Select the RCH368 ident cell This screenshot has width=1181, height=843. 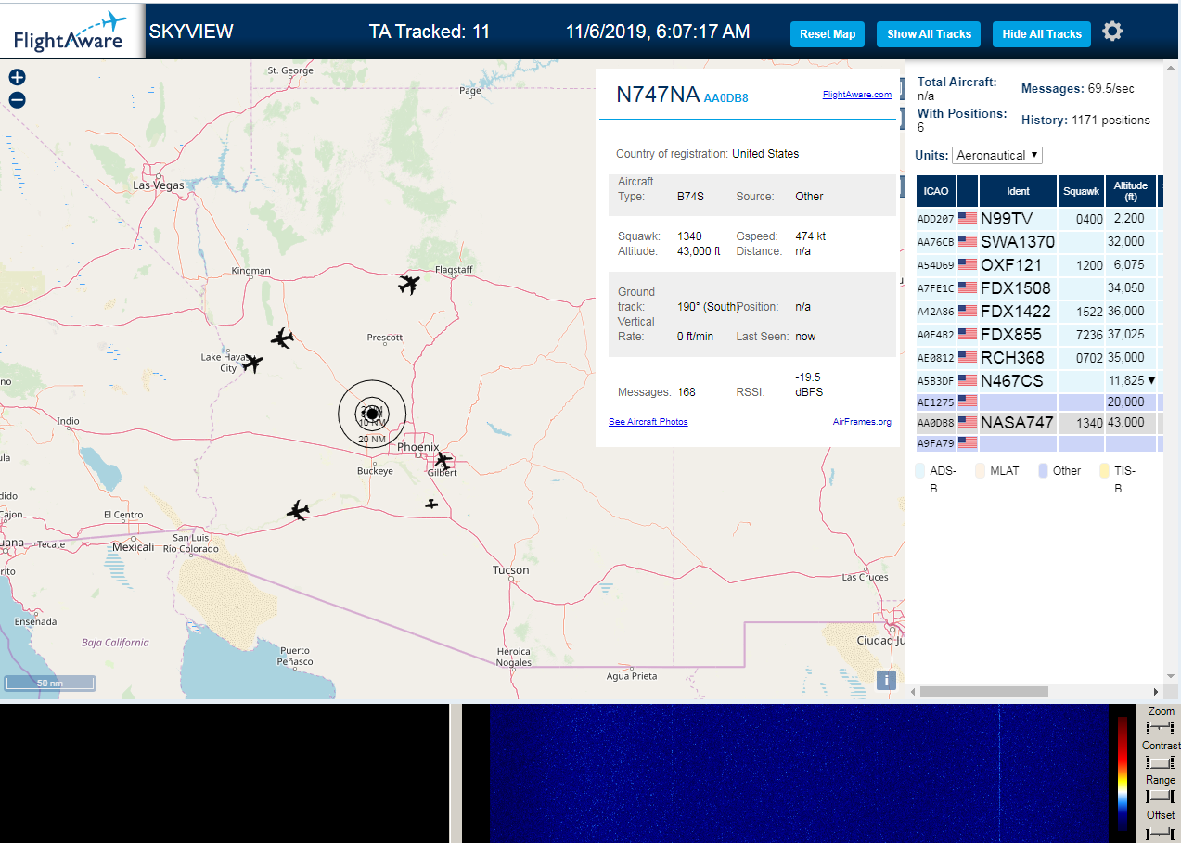(1018, 357)
